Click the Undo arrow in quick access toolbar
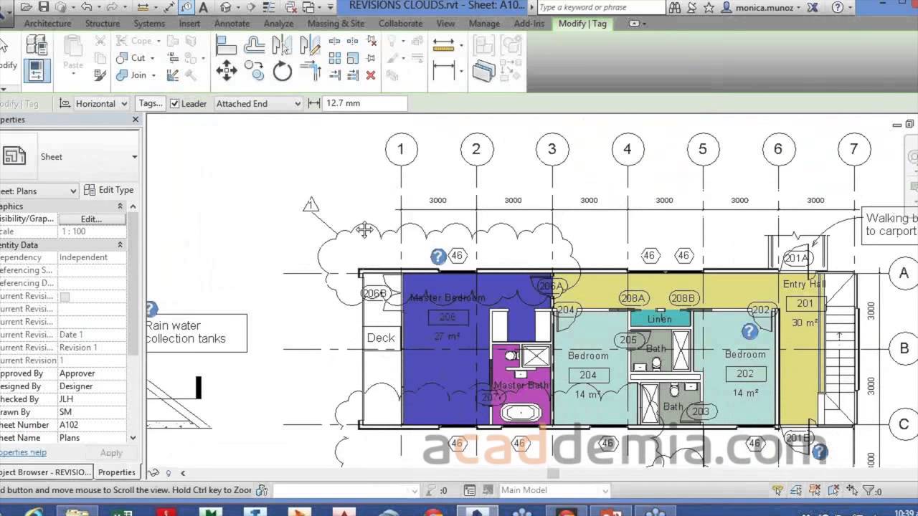 click(87, 7)
